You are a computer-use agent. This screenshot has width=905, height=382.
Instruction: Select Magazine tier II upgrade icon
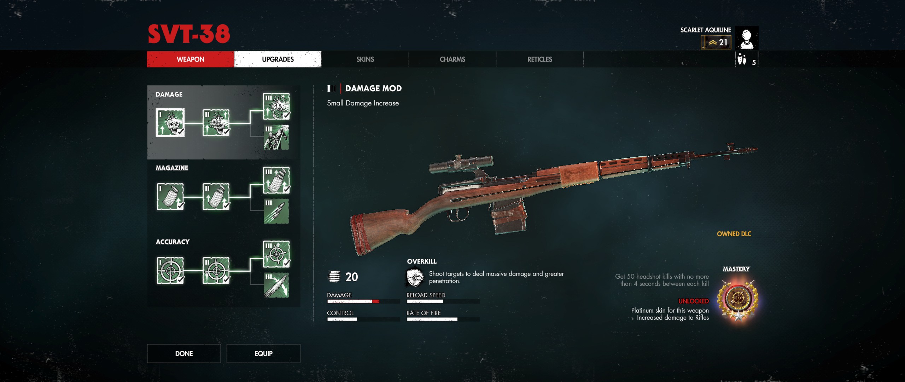click(216, 197)
